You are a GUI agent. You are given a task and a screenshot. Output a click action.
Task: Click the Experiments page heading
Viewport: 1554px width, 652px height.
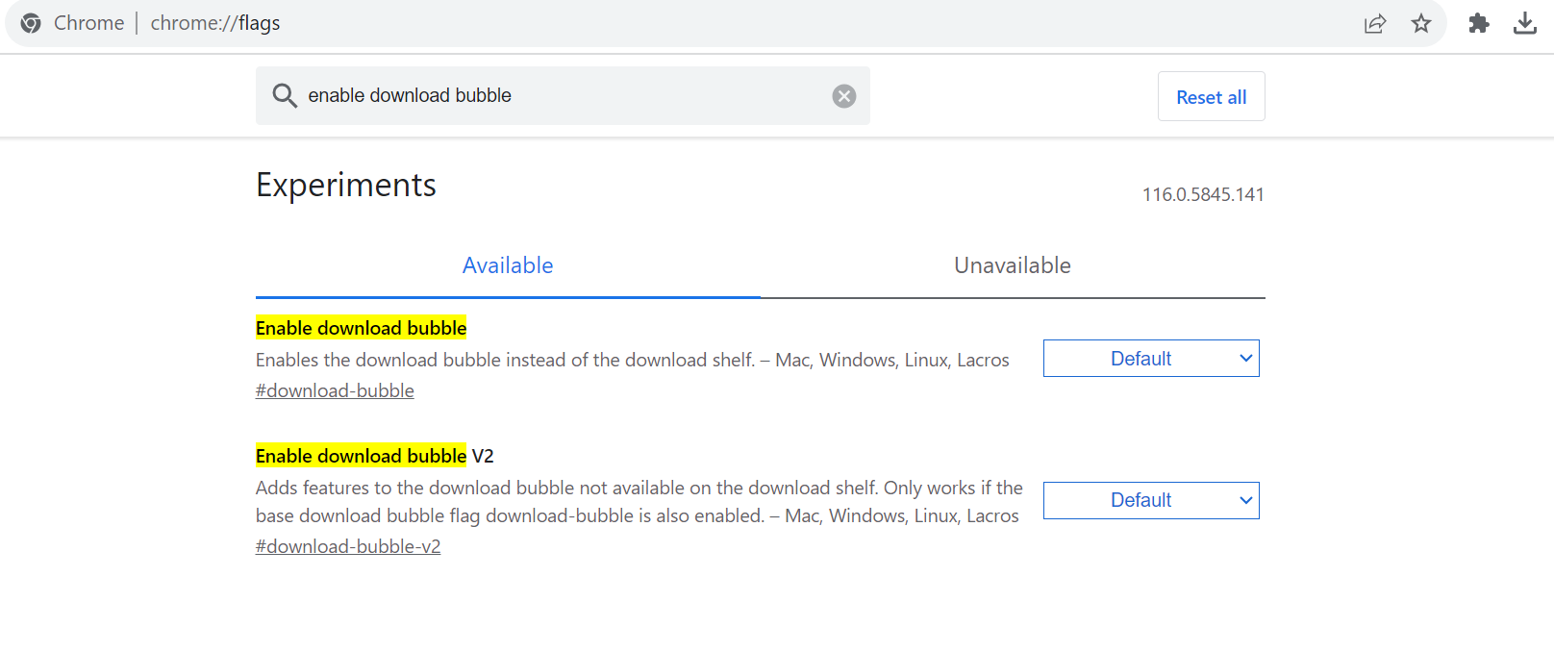click(346, 185)
